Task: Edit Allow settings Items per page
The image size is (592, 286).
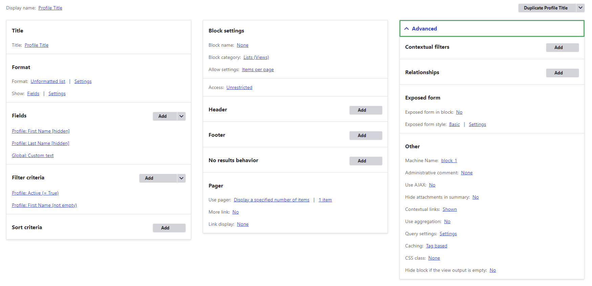Action: tap(258, 69)
